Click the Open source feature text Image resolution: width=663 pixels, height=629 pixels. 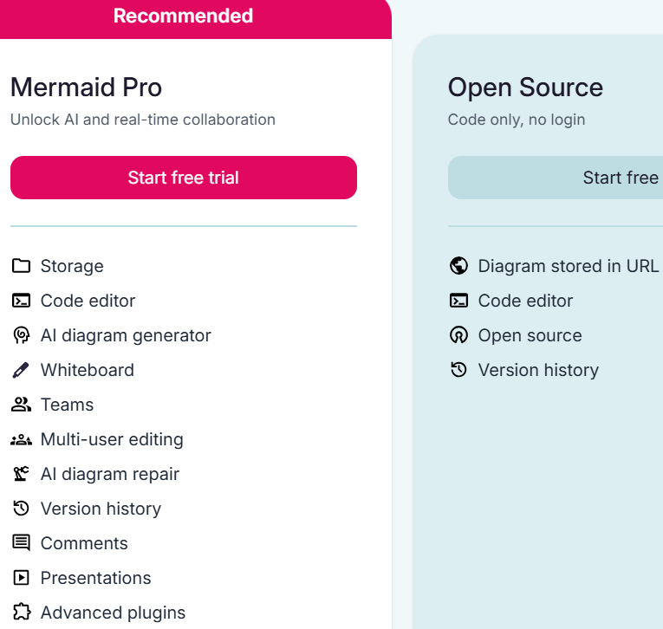pos(530,336)
